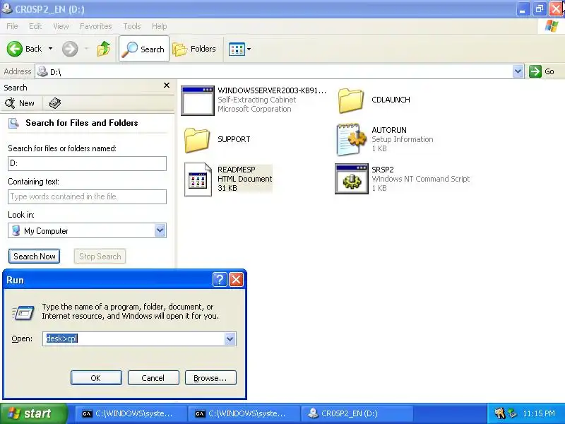The width and height of the screenshot is (565, 424).
Task: Open the View menu
Action: (61, 26)
